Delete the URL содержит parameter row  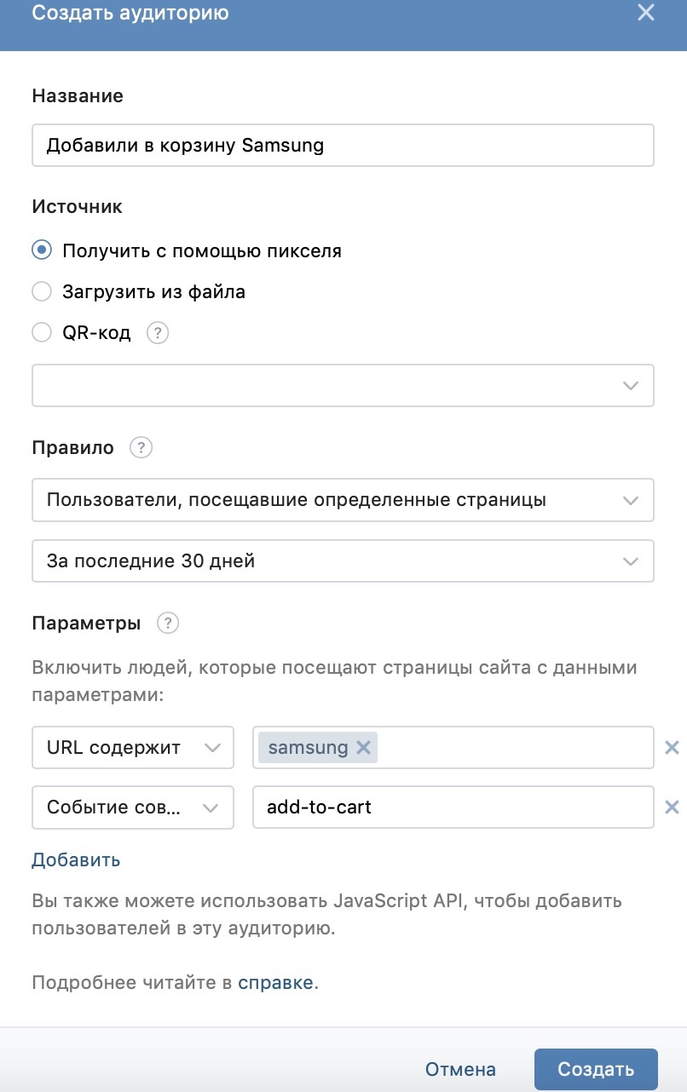672,748
